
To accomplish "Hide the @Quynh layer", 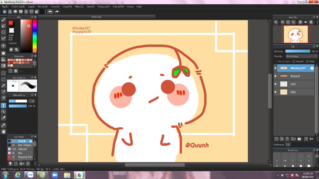I will pyautogui.click(x=275, y=76).
